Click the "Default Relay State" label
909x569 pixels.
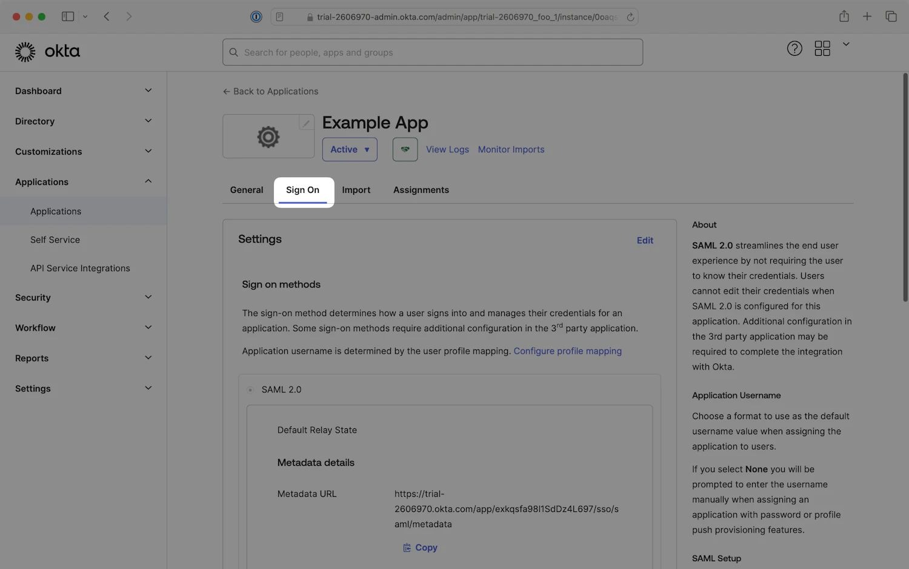(317, 430)
